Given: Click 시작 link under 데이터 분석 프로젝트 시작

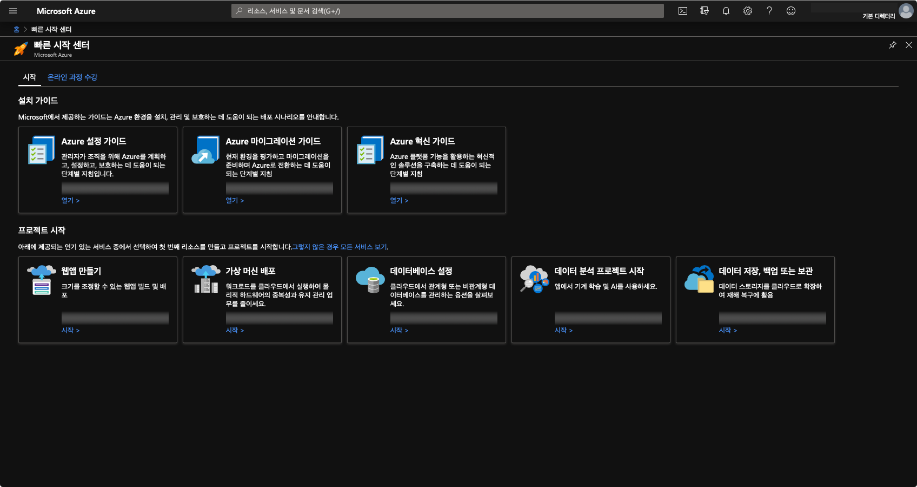Looking at the screenshot, I should pyautogui.click(x=563, y=330).
